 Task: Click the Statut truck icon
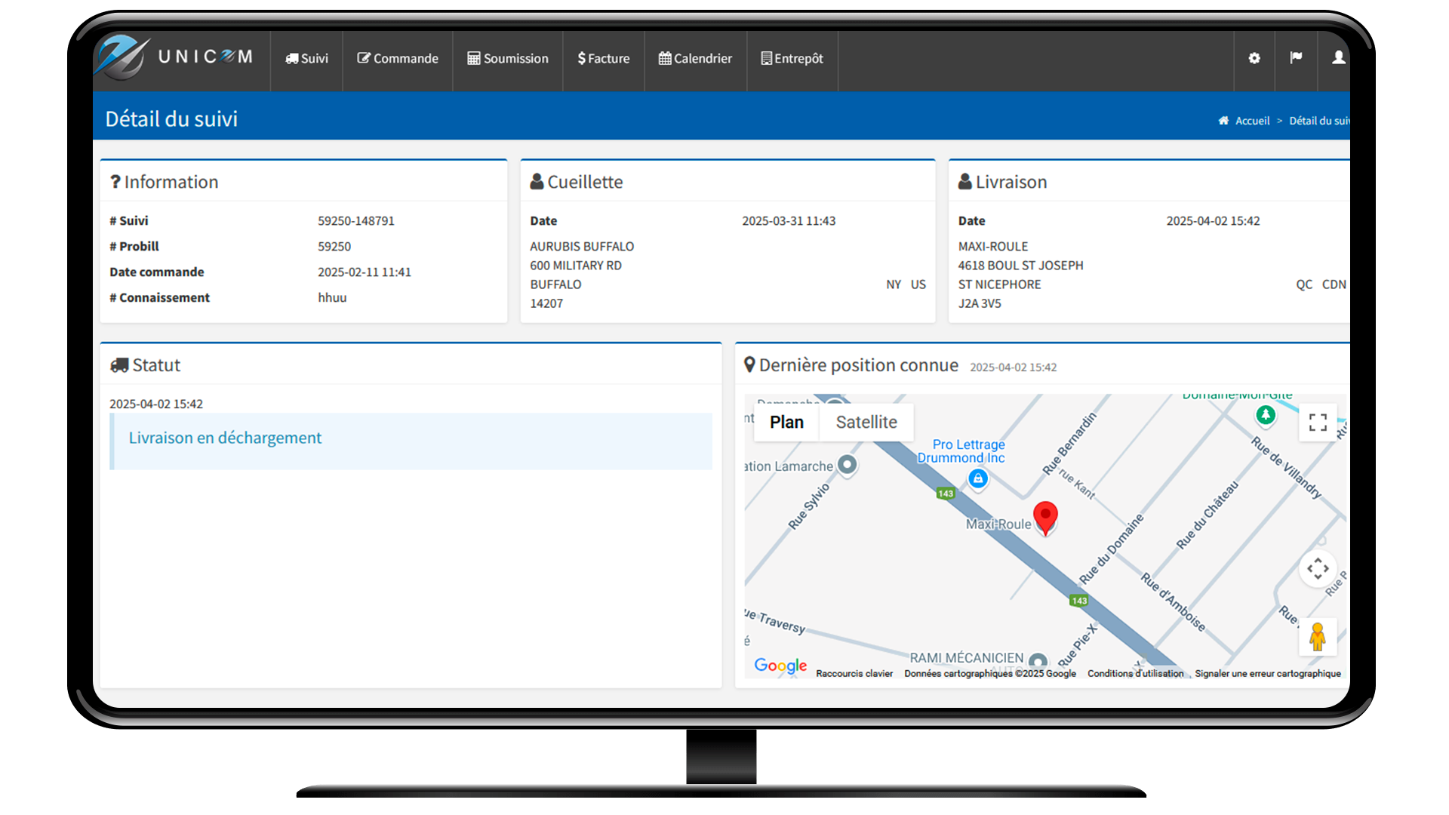click(119, 365)
